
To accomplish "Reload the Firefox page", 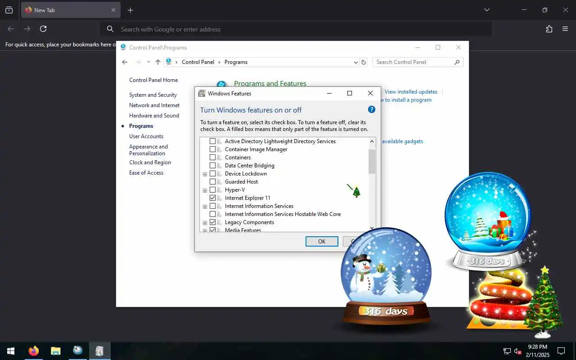I will click(43, 29).
